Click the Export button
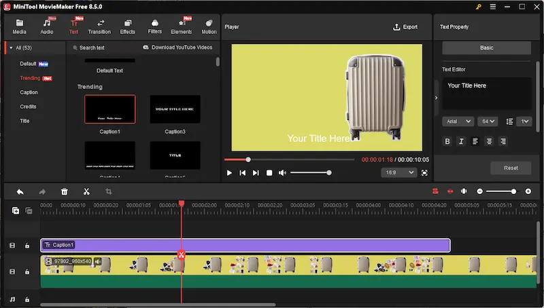This screenshot has height=308, width=544. click(x=405, y=27)
